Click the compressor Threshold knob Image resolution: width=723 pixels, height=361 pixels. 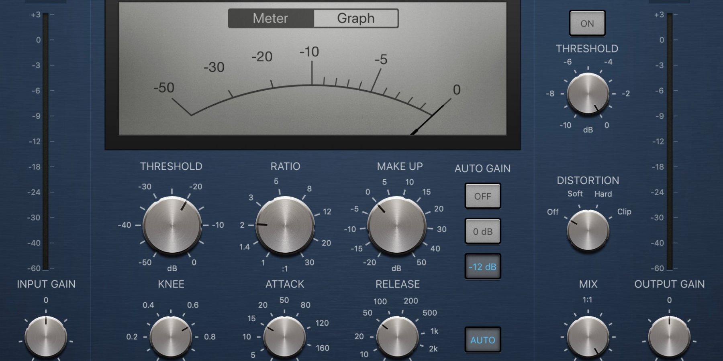(172, 225)
